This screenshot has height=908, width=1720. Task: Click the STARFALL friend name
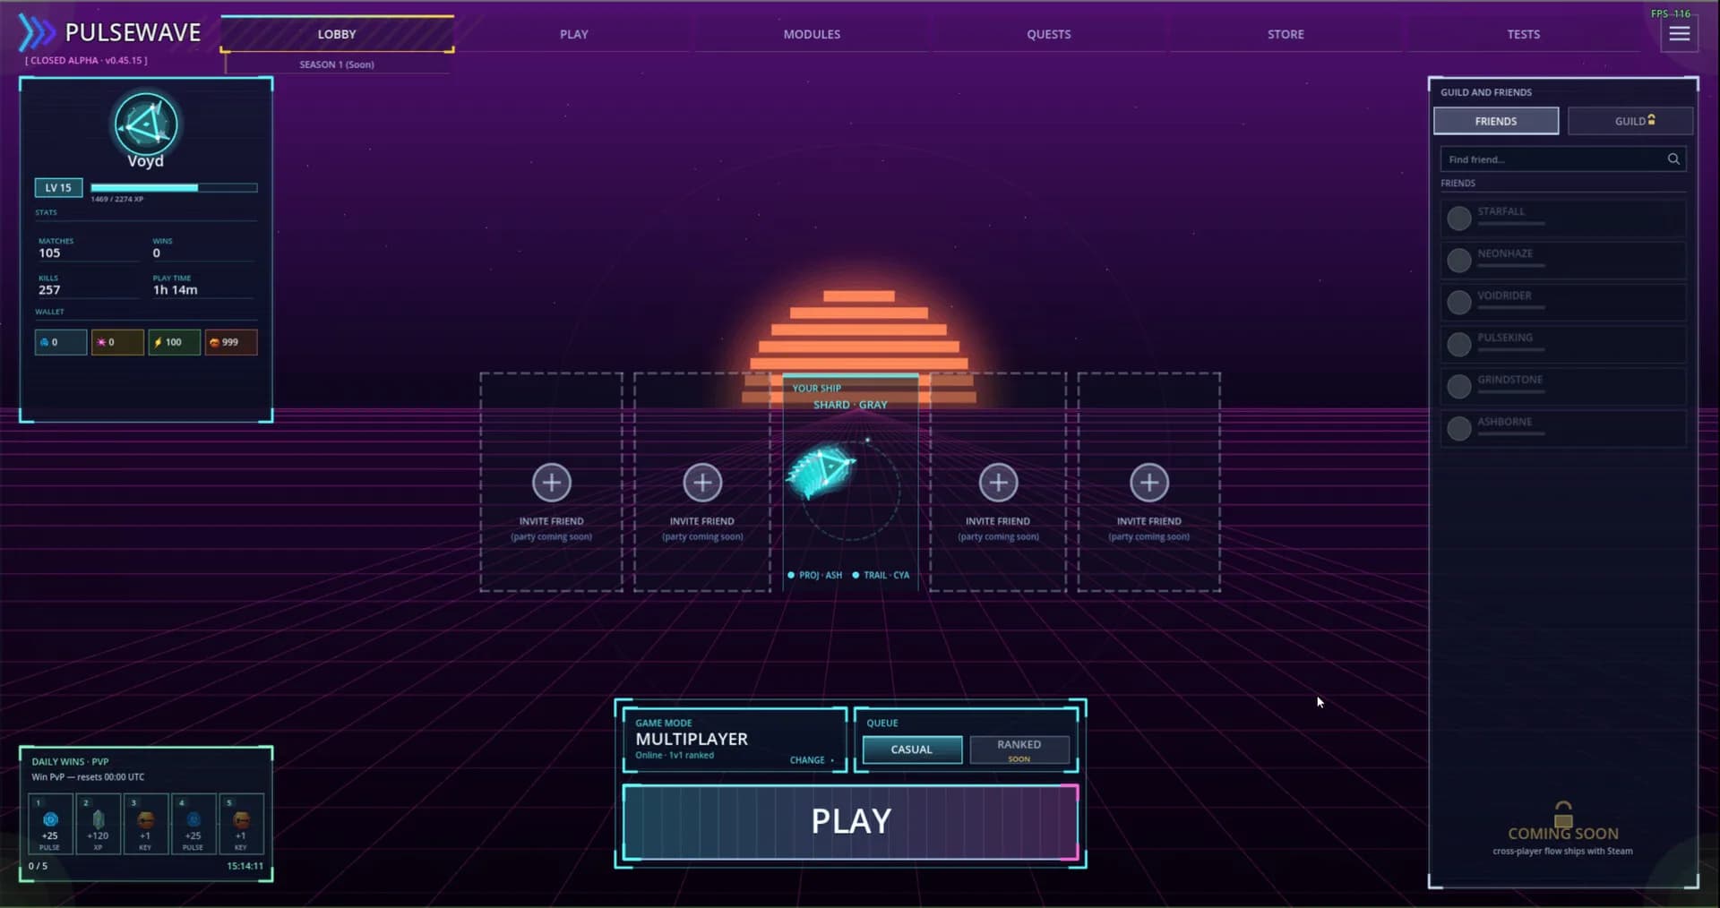[1501, 211]
